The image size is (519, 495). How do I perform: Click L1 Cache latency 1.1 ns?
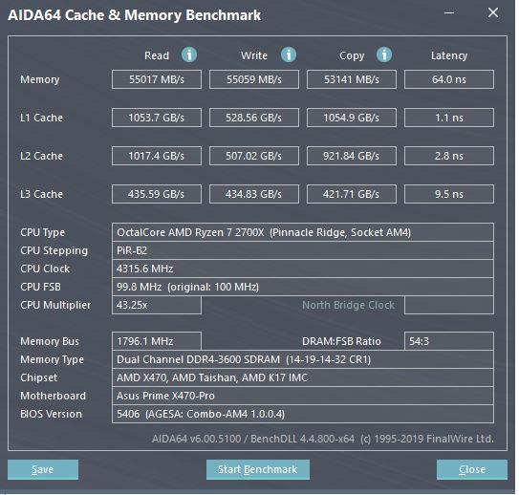[x=449, y=118]
